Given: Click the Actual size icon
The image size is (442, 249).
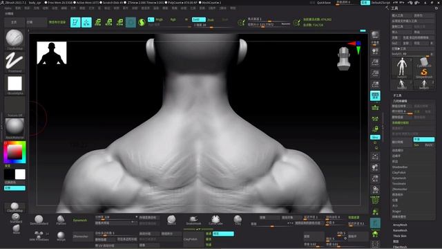Looking at the screenshot, I should pos(375,74).
